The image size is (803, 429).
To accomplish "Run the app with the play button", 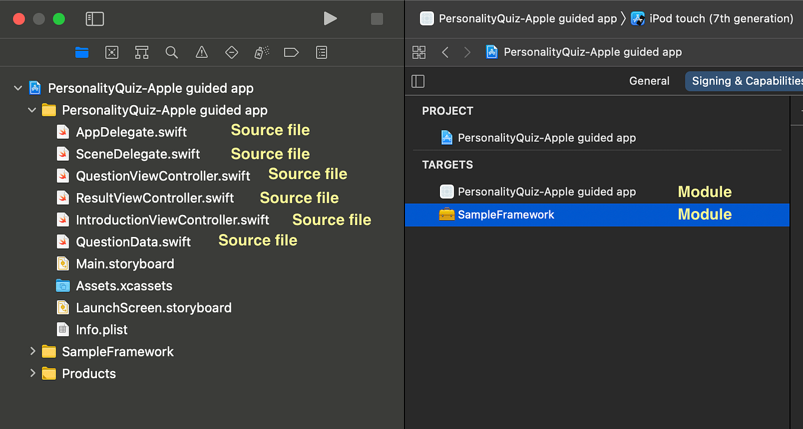I will 331,18.
